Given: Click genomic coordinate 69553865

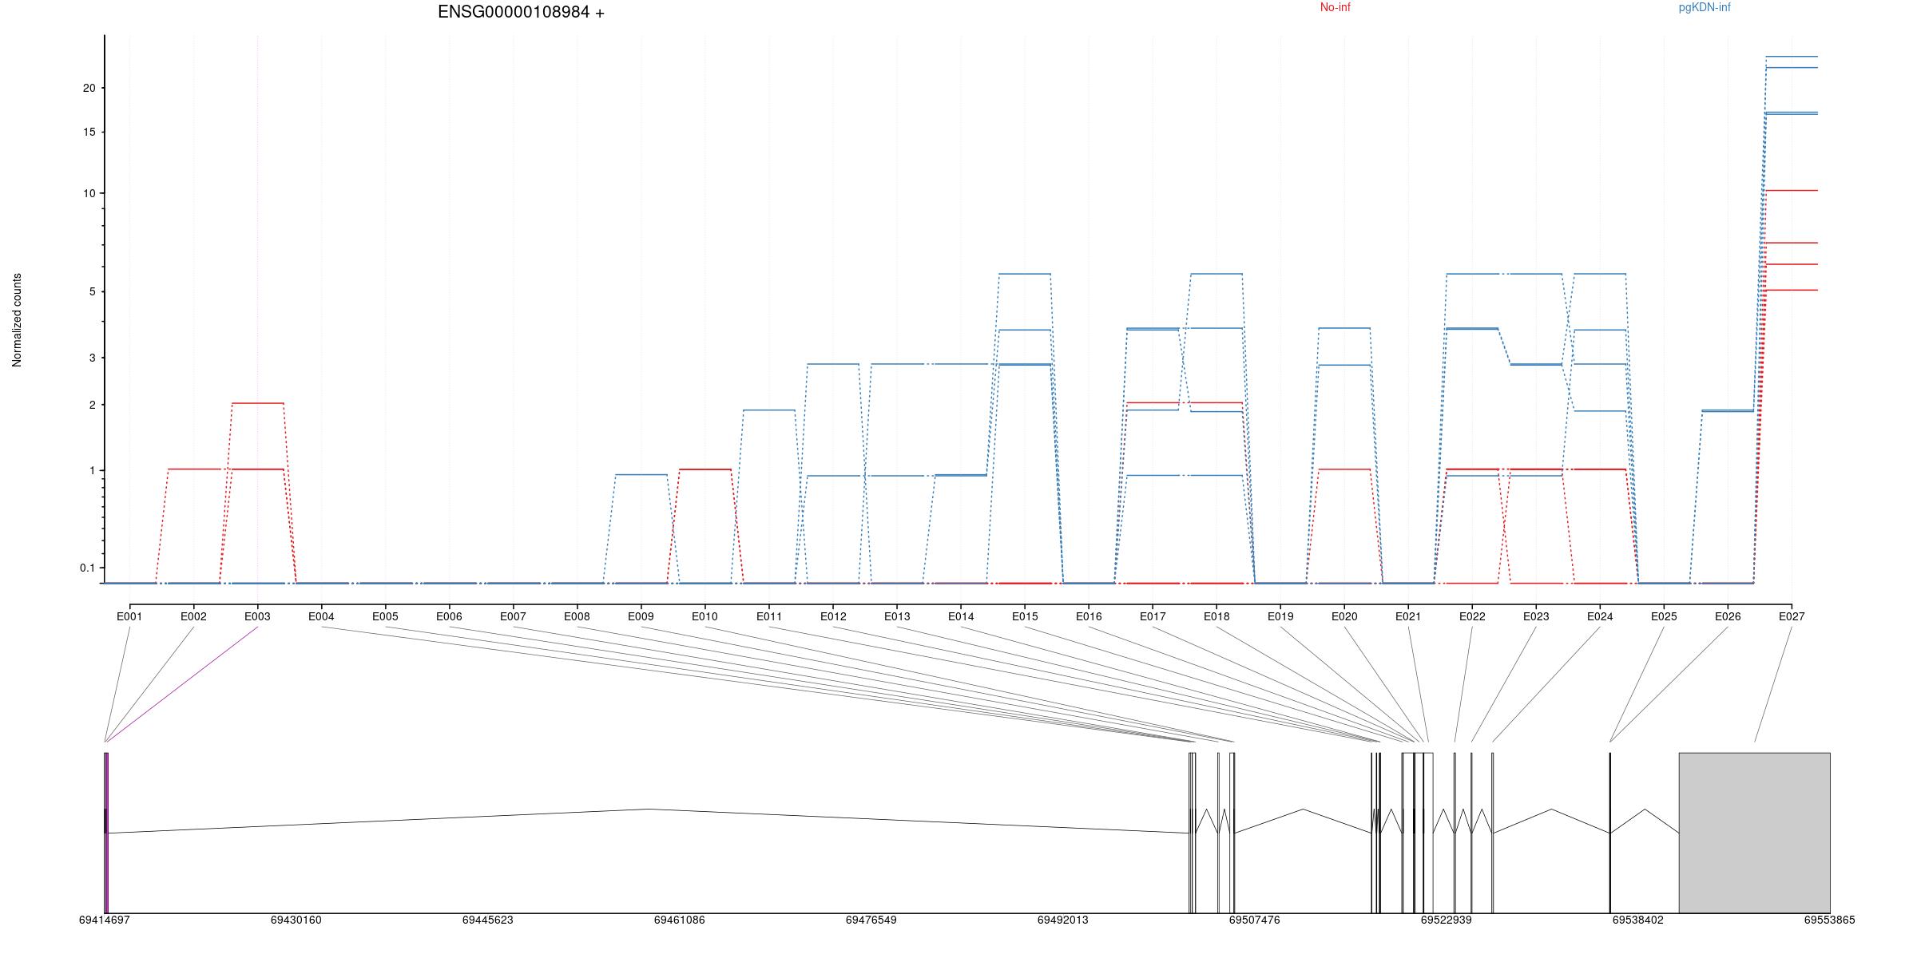Looking at the screenshot, I should [1830, 920].
